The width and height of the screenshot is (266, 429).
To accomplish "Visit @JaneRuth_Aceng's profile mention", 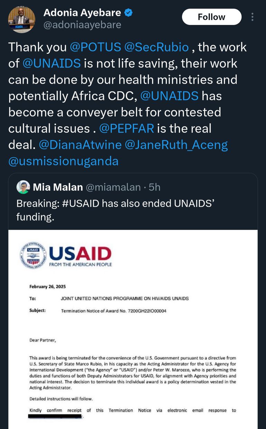I will click(x=176, y=145).
